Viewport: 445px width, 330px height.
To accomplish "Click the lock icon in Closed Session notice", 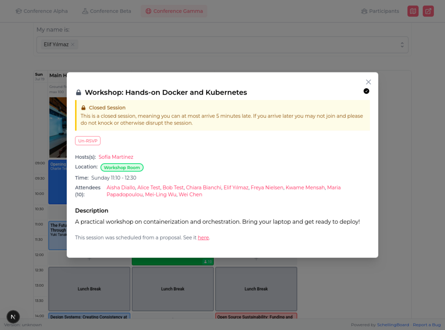I will tap(84, 108).
